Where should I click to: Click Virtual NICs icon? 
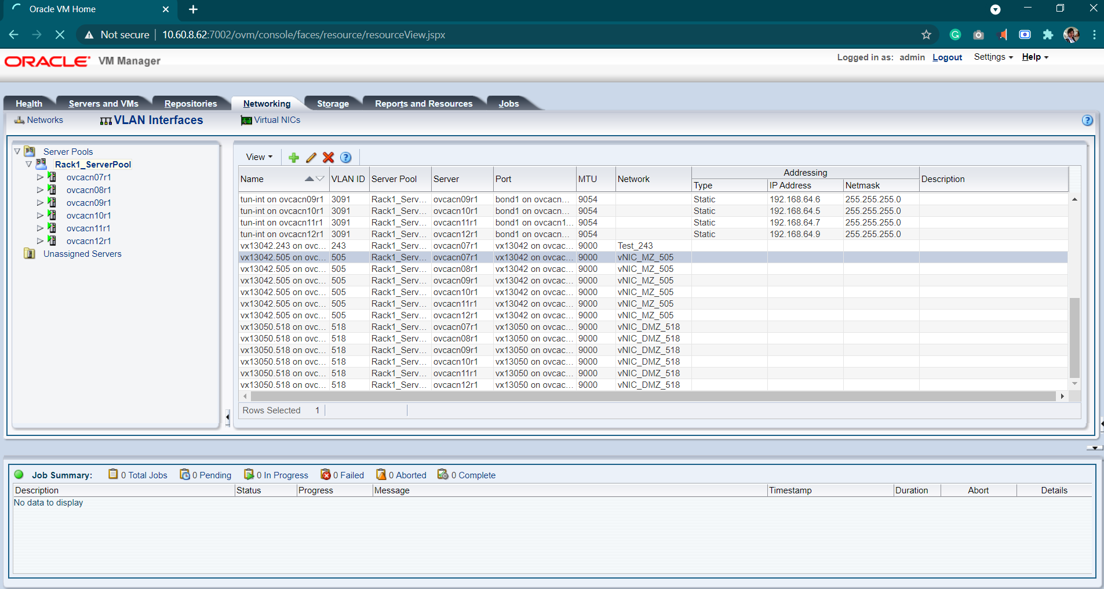pyautogui.click(x=246, y=120)
